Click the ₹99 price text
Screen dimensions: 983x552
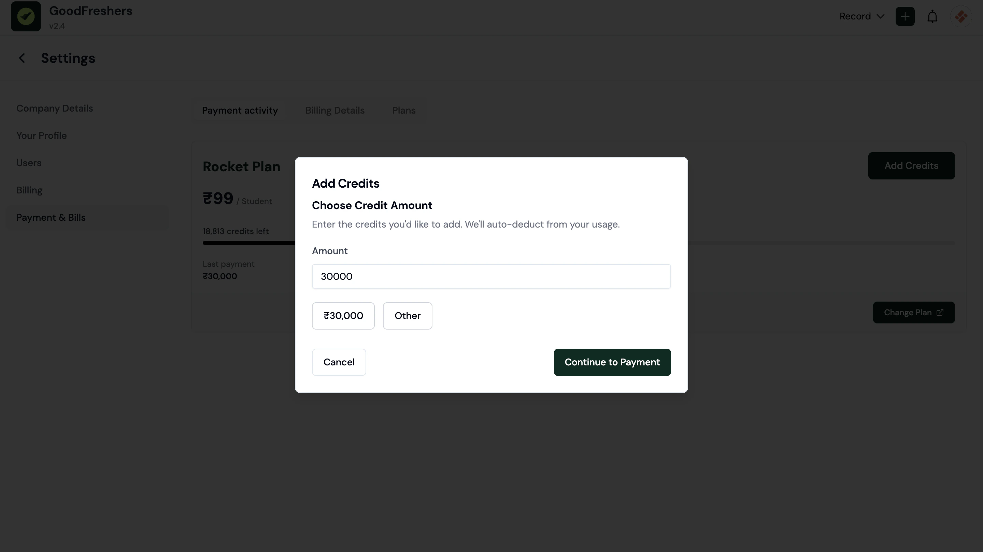click(x=218, y=198)
